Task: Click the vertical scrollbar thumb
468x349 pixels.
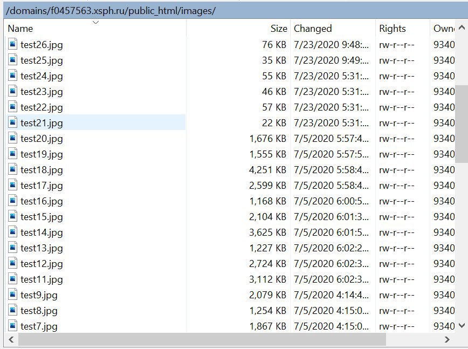Action: coord(462,125)
